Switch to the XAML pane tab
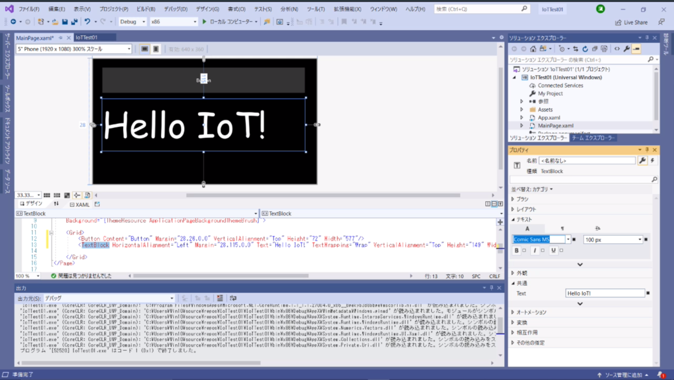This screenshot has height=380, width=674. tap(79, 205)
